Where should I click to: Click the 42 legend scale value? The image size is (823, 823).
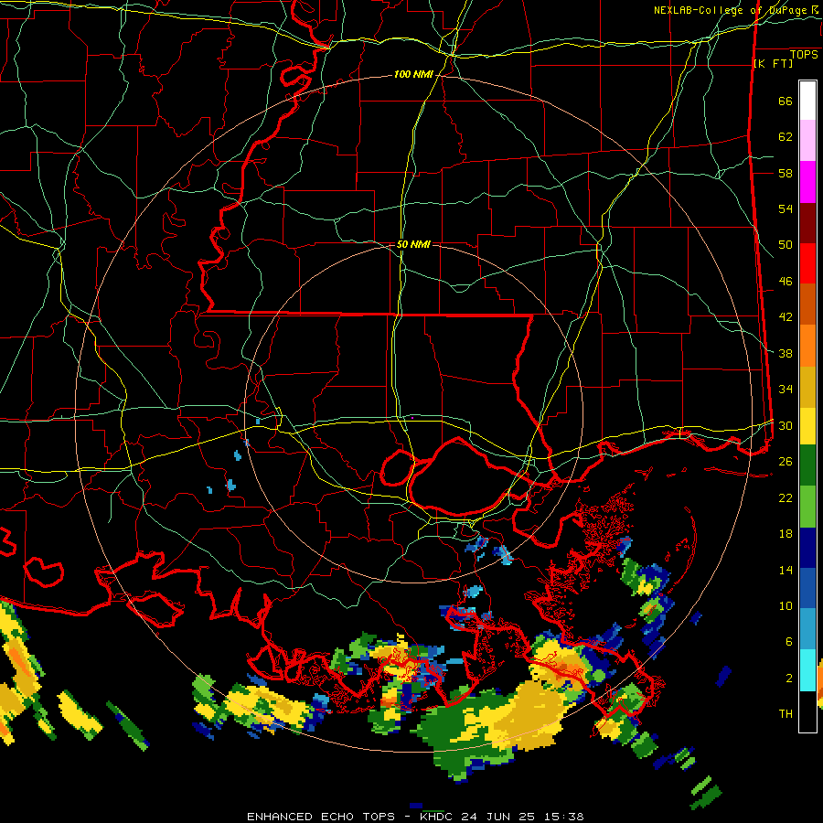click(786, 317)
